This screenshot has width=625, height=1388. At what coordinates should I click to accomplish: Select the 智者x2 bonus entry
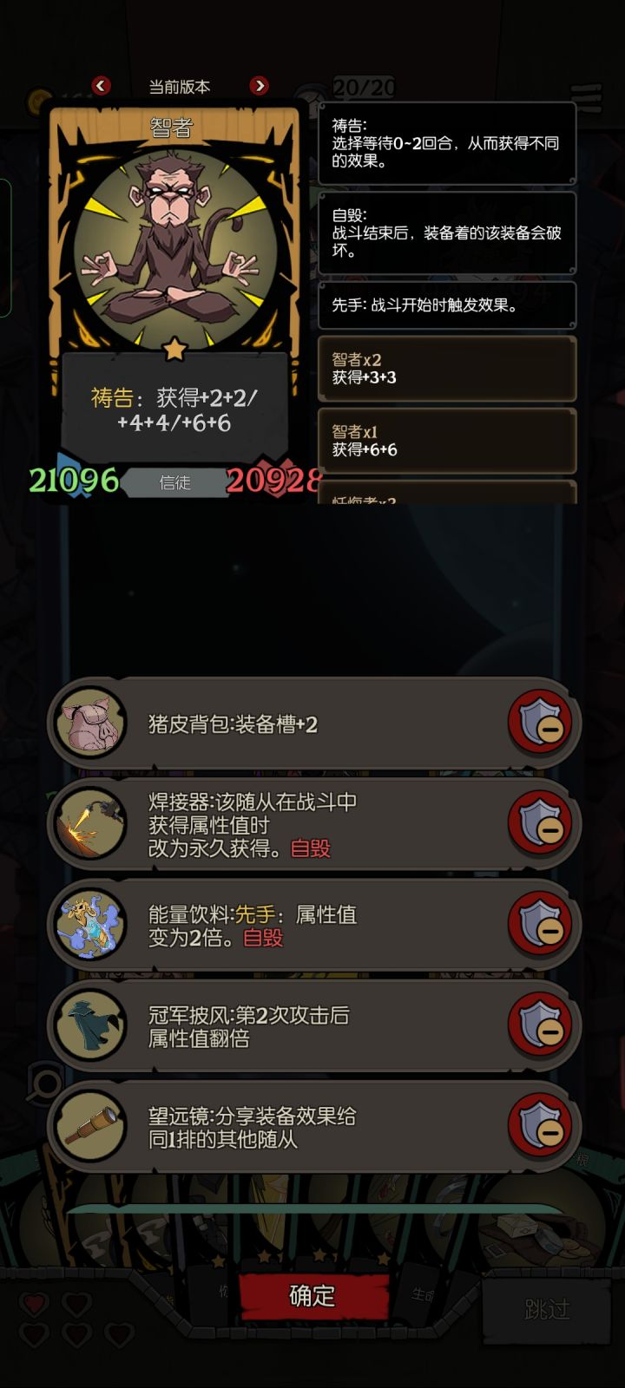tap(447, 369)
